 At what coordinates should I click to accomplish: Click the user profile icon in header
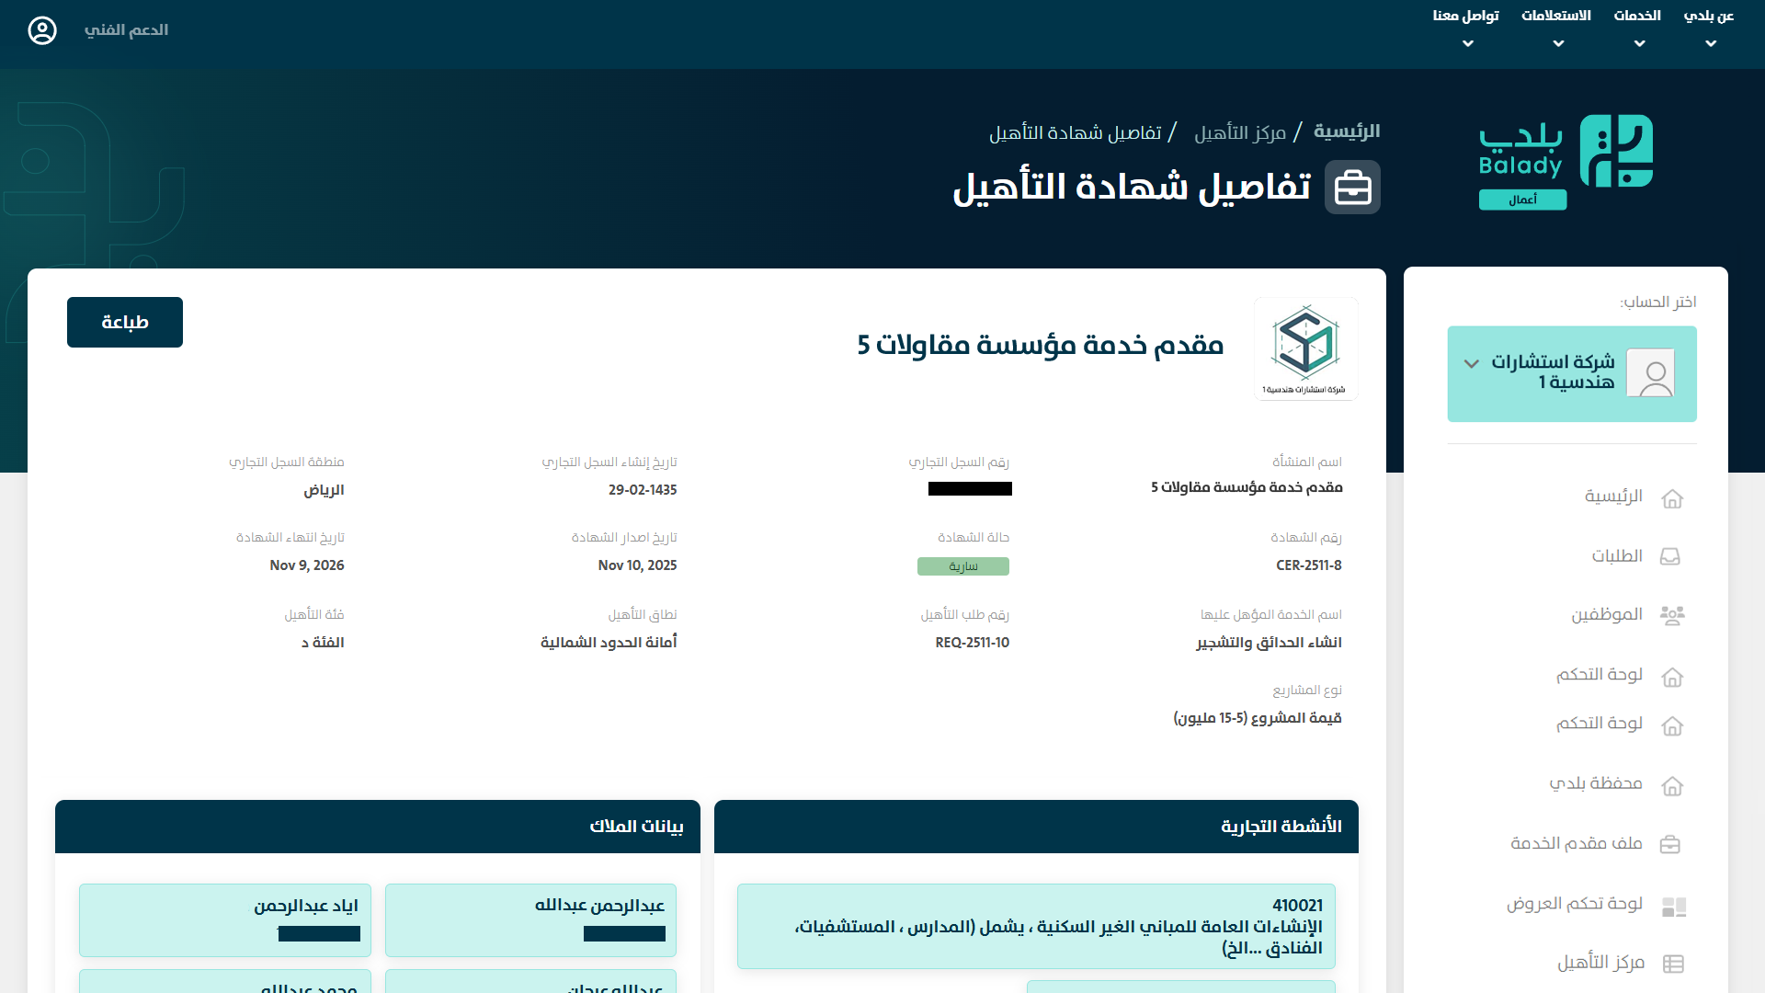42,30
